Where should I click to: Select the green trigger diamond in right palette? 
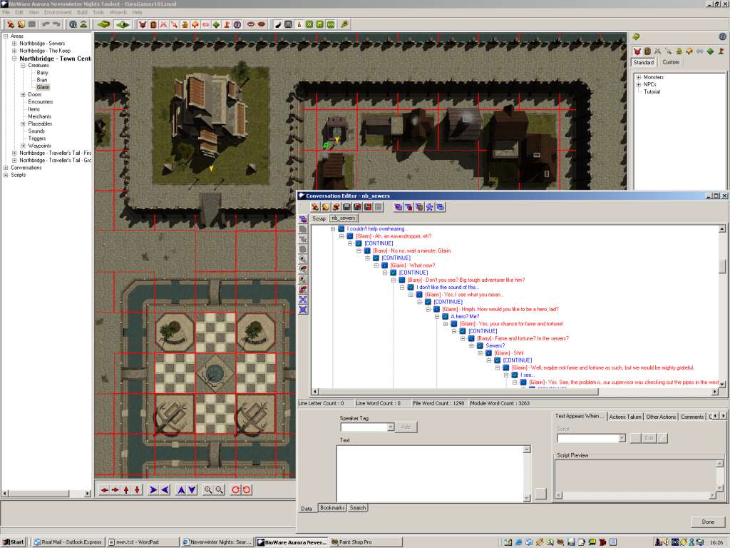click(x=711, y=51)
